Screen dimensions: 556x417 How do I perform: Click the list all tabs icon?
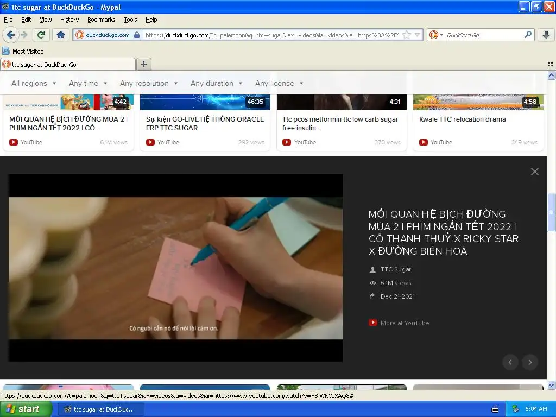point(551,64)
